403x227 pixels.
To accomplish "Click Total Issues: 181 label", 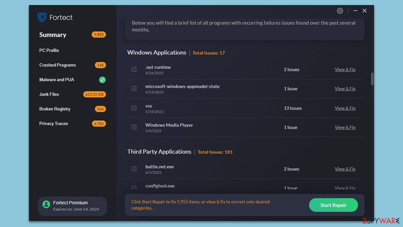I will [215, 152].
